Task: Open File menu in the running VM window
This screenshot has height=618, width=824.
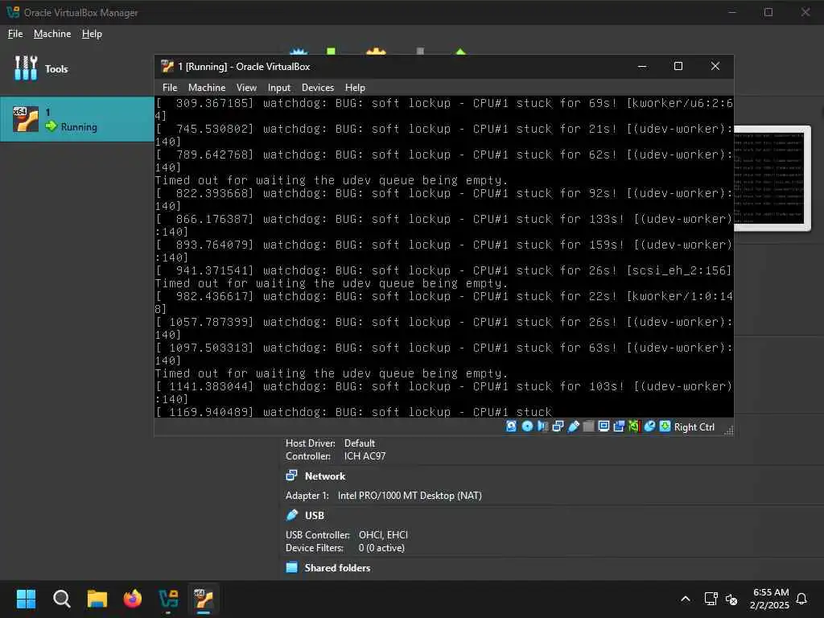Action: tap(170, 88)
